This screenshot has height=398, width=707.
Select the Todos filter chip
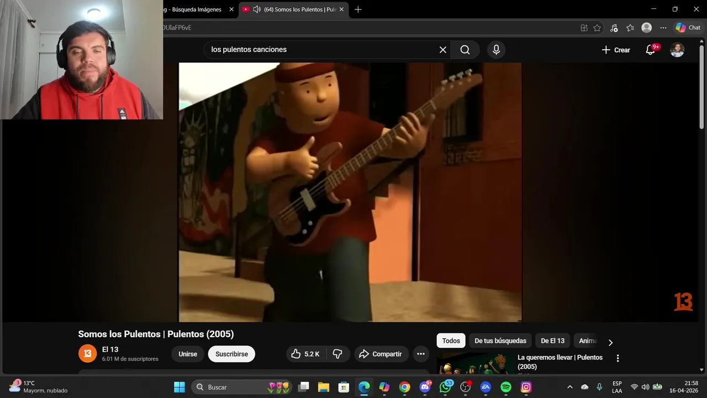click(451, 341)
